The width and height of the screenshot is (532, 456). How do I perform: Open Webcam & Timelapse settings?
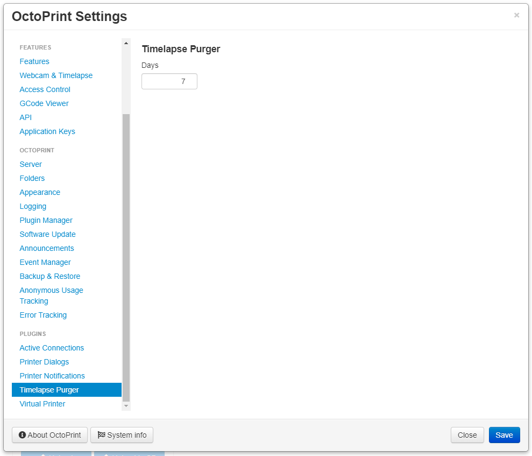point(56,75)
